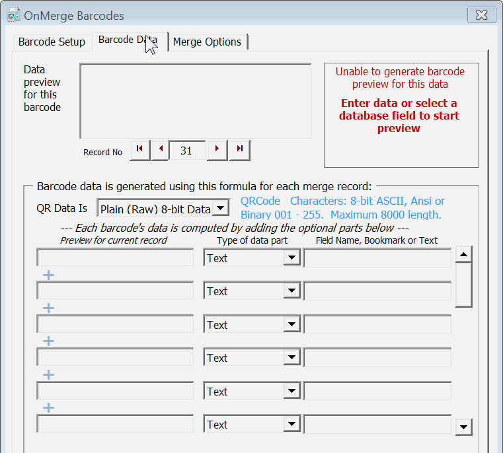503x453 pixels.
Task: Select the Barcode Data tab
Action: pyautogui.click(x=128, y=40)
